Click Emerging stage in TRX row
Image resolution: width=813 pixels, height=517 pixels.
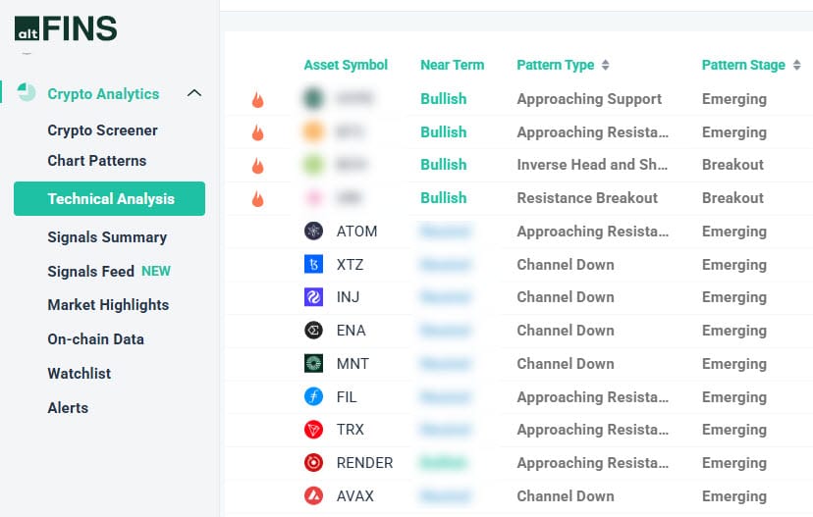click(x=734, y=430)
